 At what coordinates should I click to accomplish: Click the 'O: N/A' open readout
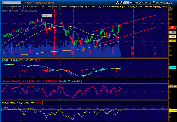point(27,7)
